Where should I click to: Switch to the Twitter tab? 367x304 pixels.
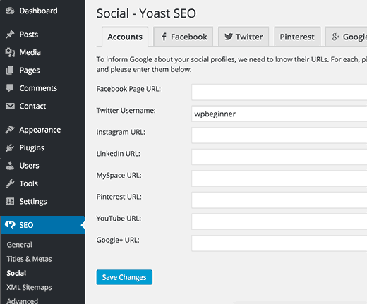243,37
